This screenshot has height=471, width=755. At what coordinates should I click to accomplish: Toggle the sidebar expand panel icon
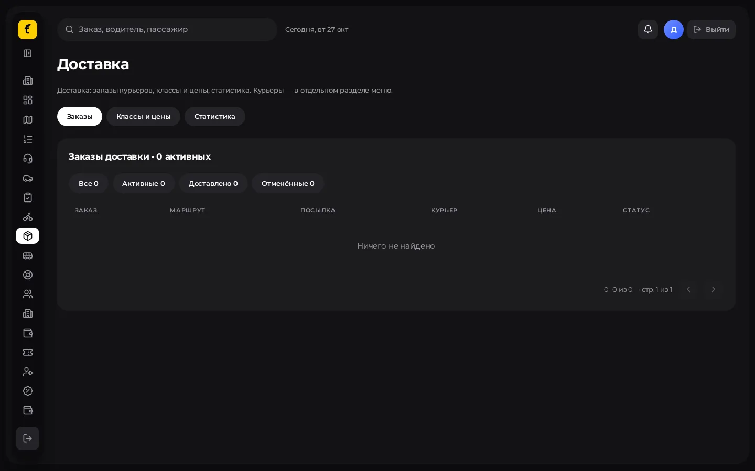click(28, 53)
